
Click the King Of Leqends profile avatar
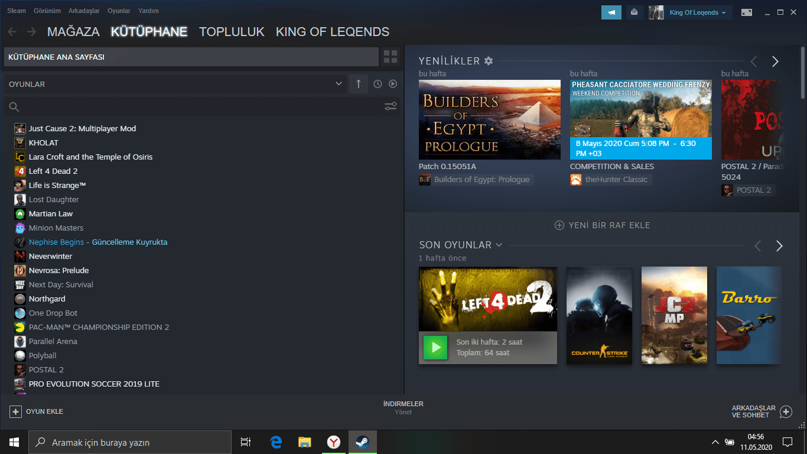(x=656, y=12)
